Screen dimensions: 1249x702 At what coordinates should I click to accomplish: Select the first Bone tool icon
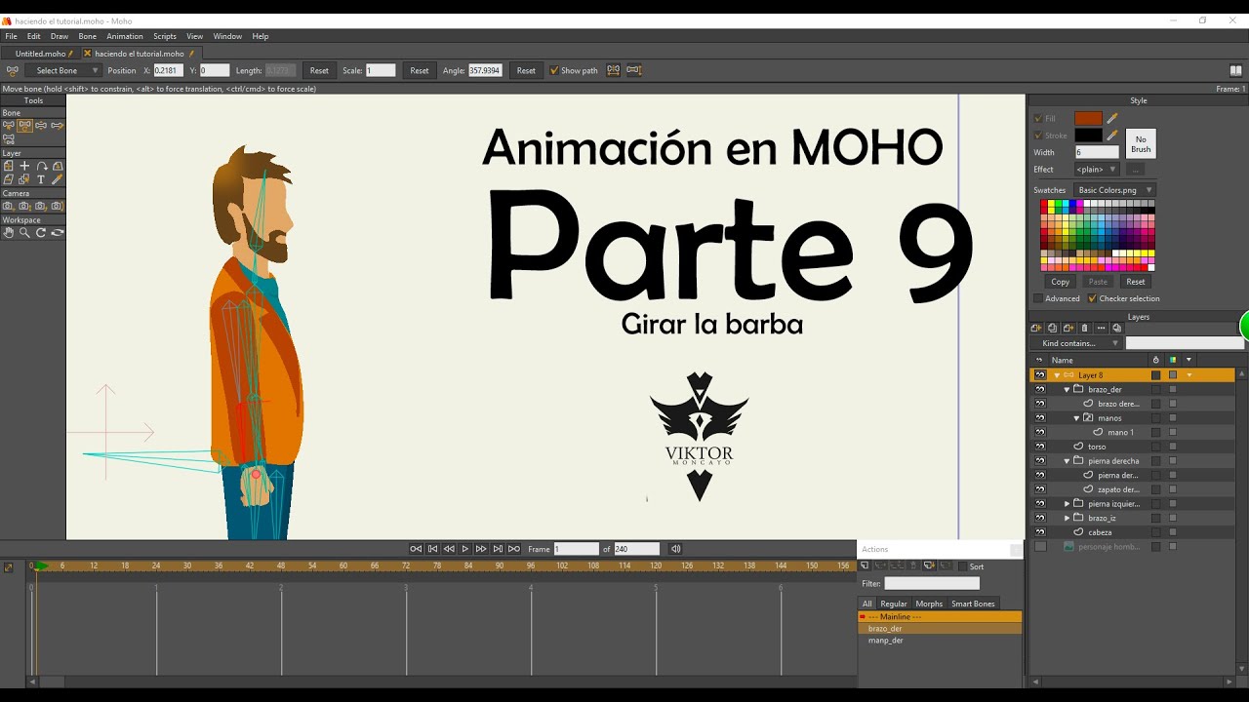coord(8,125)
